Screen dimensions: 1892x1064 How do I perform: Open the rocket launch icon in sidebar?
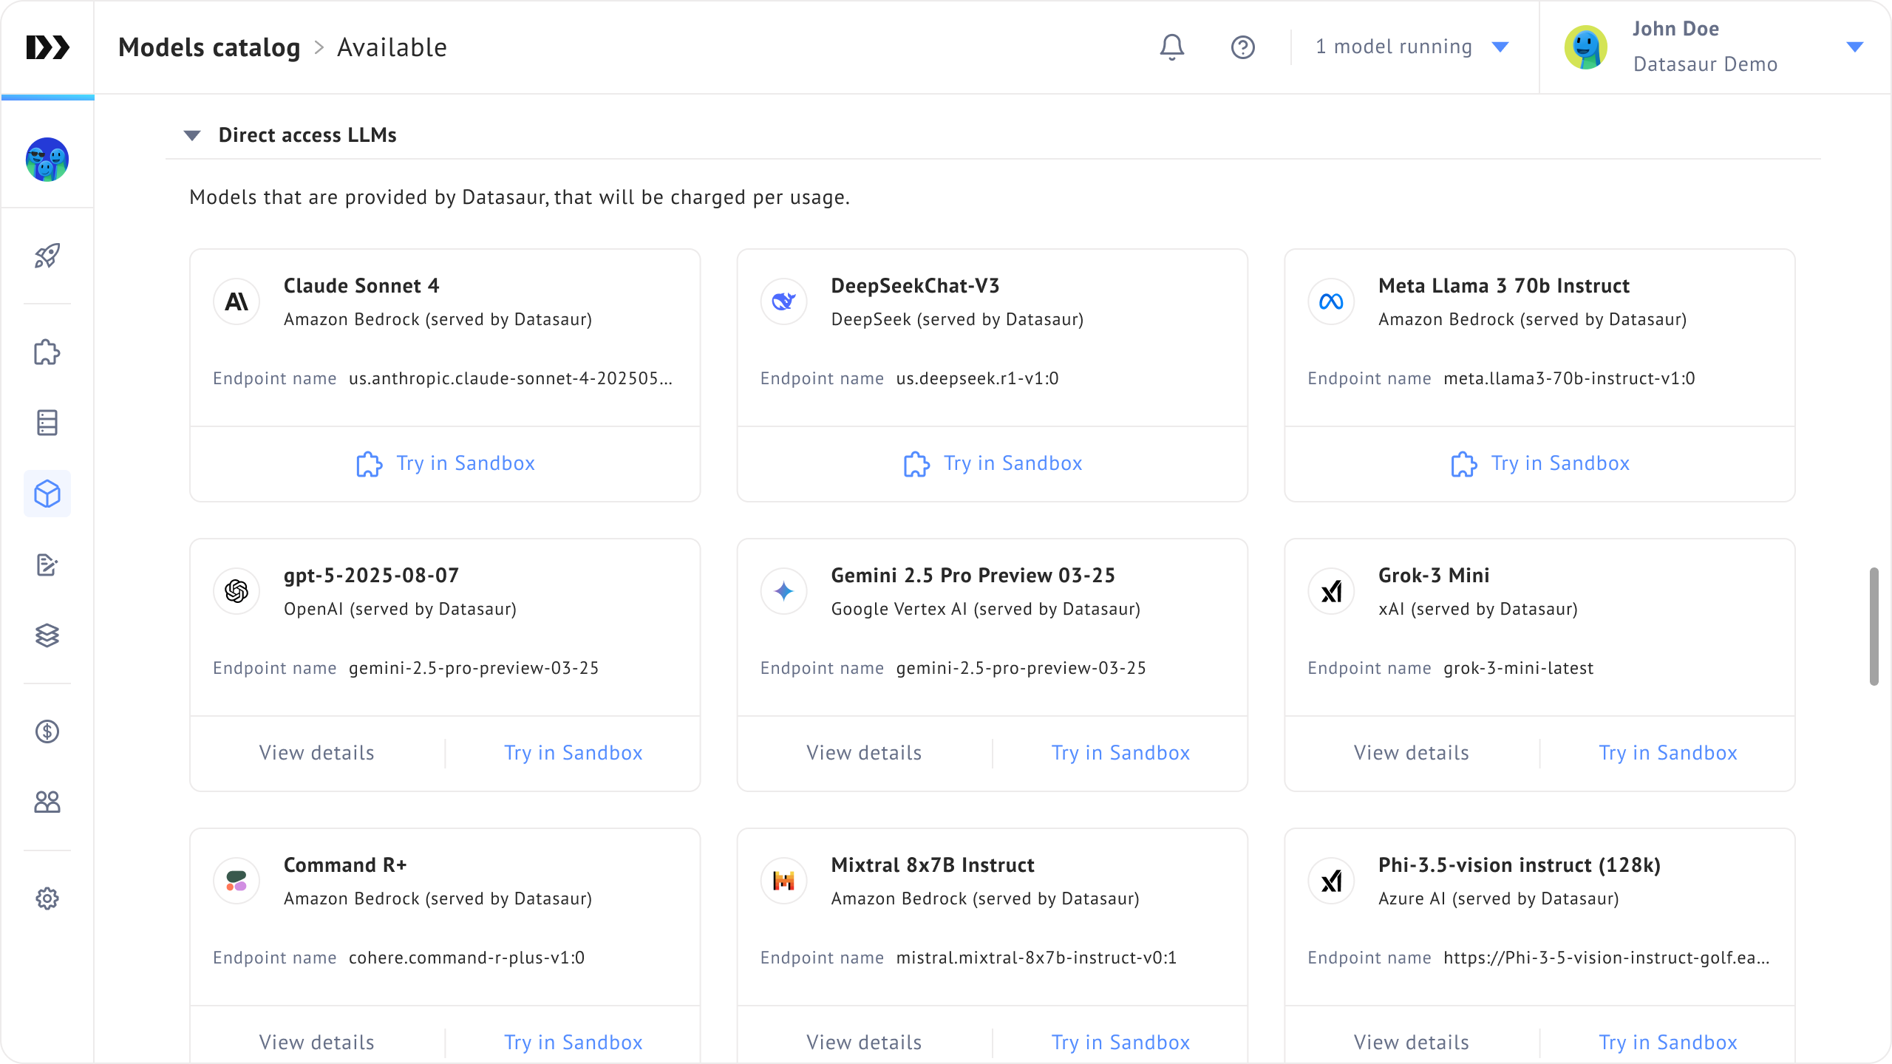pos(47,256)
